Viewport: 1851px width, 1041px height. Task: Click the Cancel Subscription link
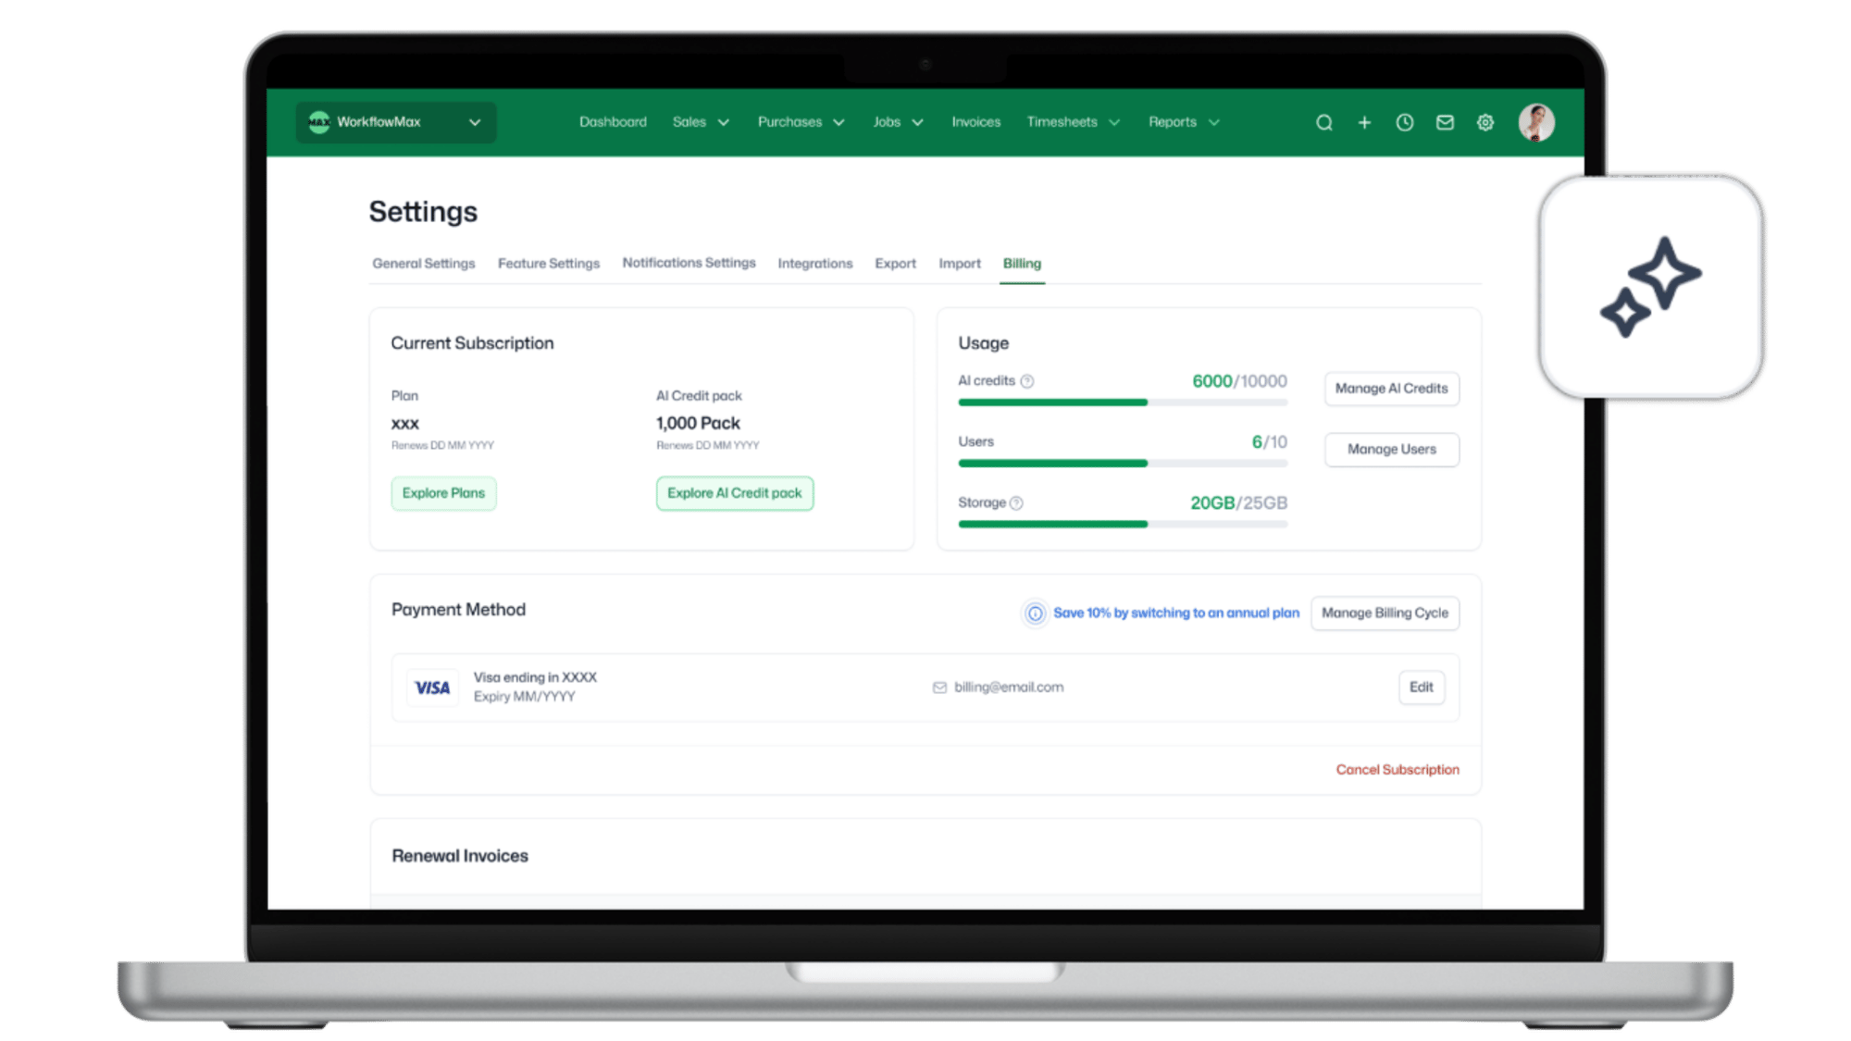point(1397,770)
